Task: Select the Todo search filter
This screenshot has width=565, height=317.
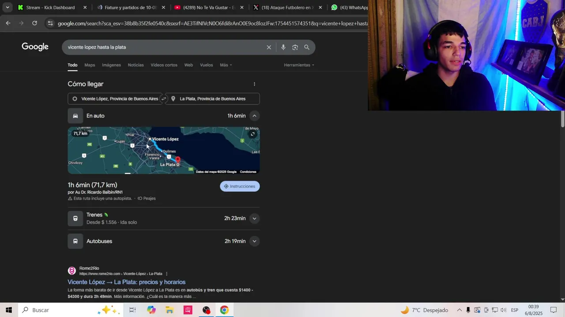Action: click(x=72, y=65)
